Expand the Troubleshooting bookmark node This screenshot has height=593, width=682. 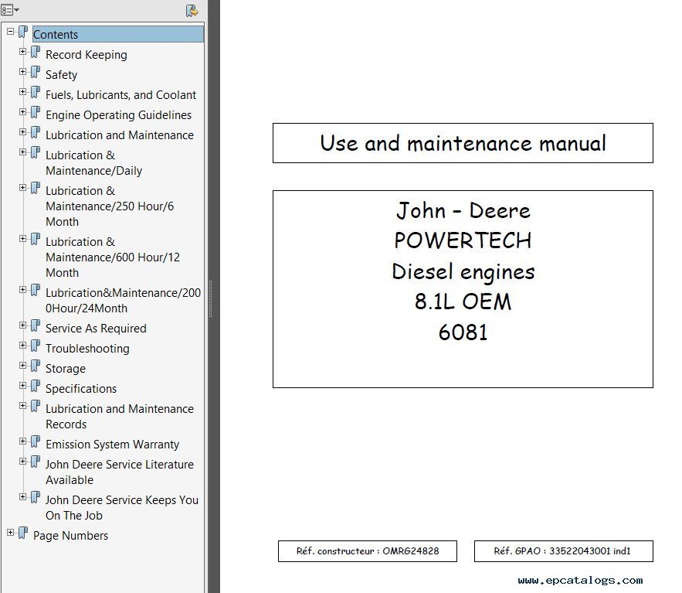(x=22, y=346)
